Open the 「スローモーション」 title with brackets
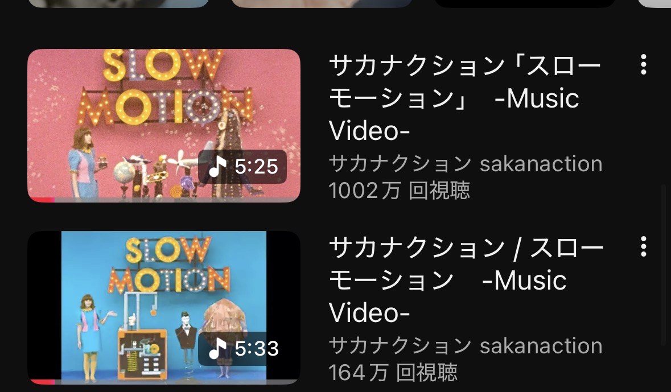Image resolution: width=671 pixels, height=392 pixels. point(465,98)
